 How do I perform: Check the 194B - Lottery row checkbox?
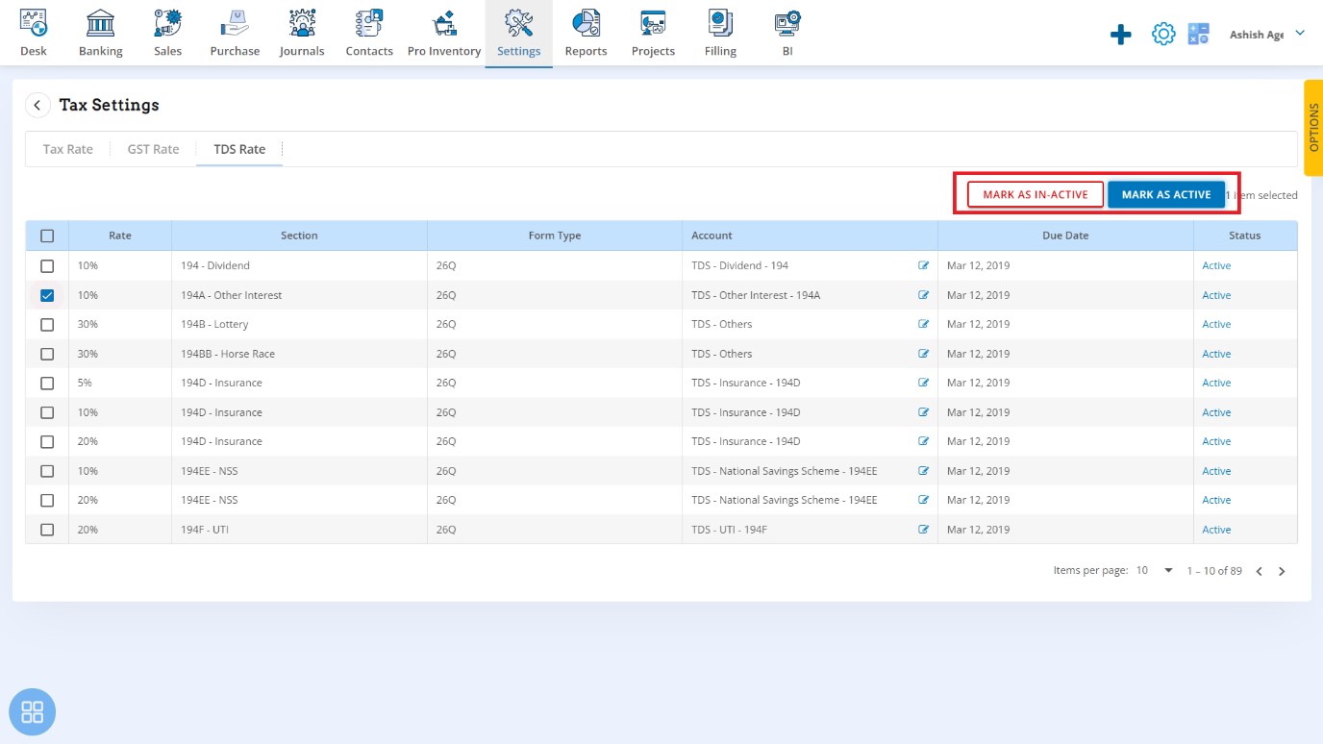[x=47, y=324]
